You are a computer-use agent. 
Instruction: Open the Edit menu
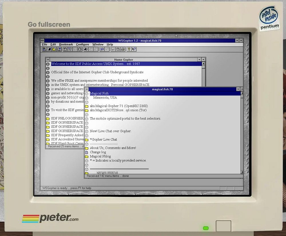click(53, 45)
